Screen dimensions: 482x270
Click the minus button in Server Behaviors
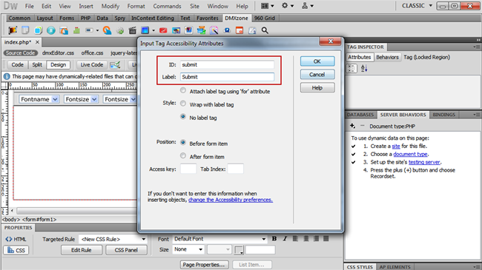coord(362,126)
